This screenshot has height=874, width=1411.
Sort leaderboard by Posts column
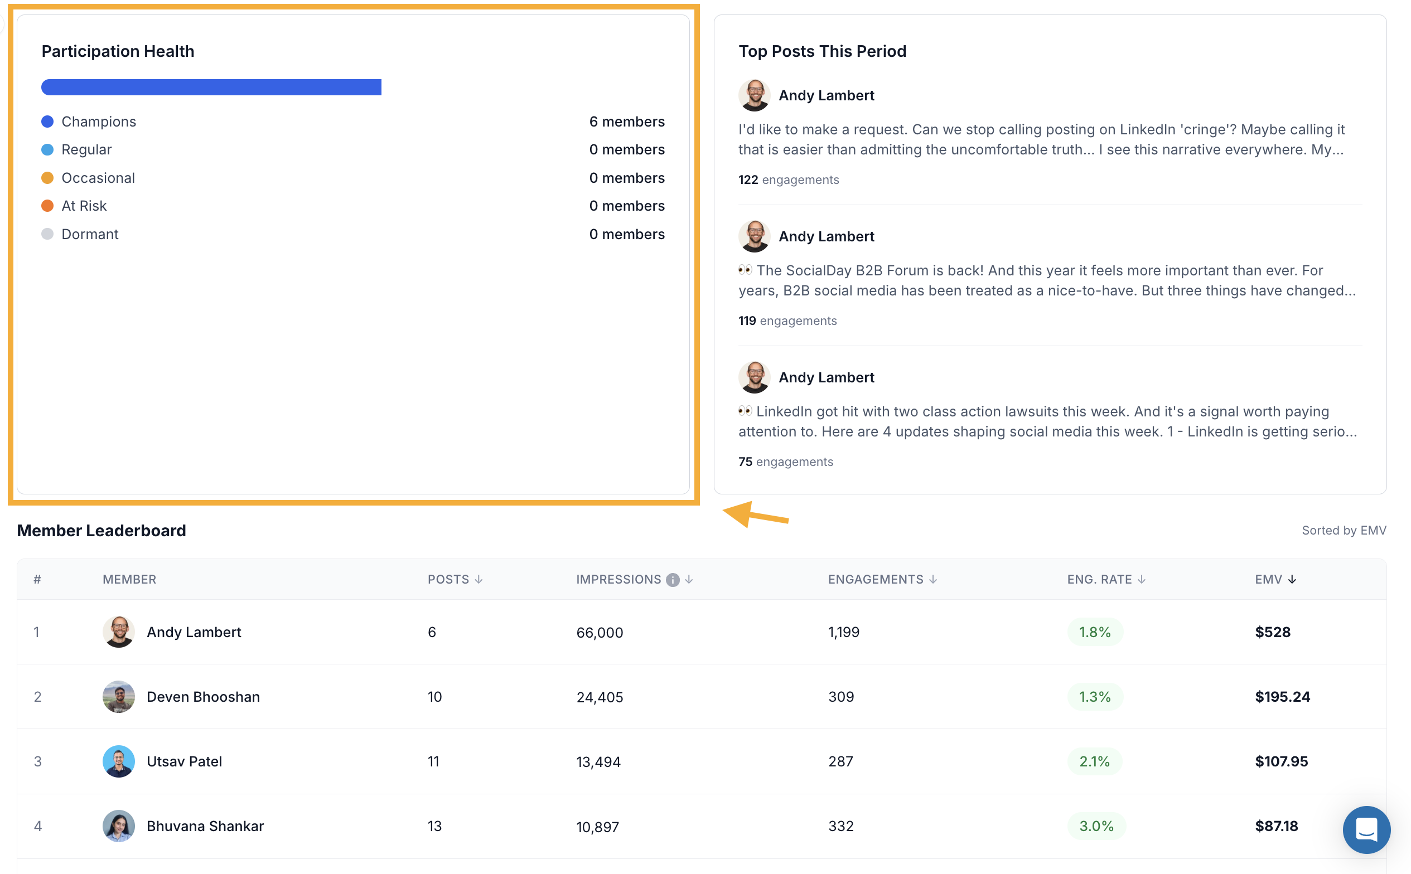(x=455, y=579)
